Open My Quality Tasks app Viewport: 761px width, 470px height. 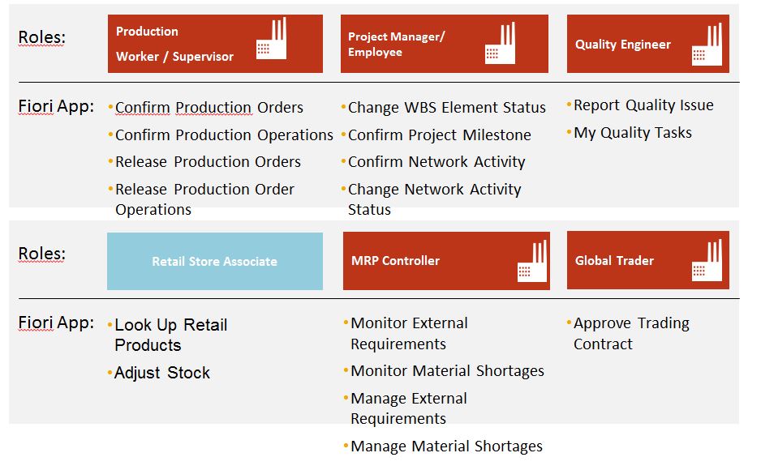coord(633,132)
